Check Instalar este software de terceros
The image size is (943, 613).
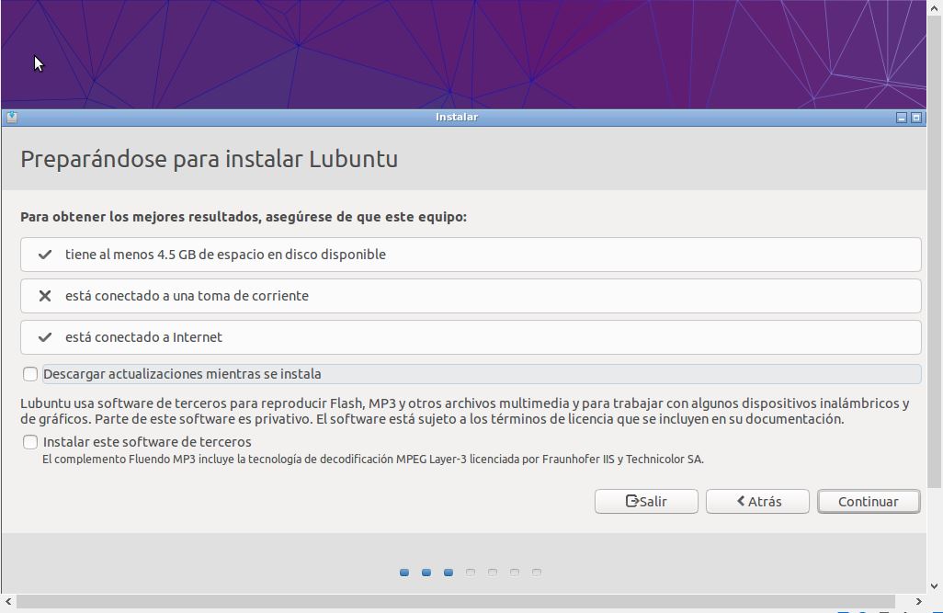30,442
